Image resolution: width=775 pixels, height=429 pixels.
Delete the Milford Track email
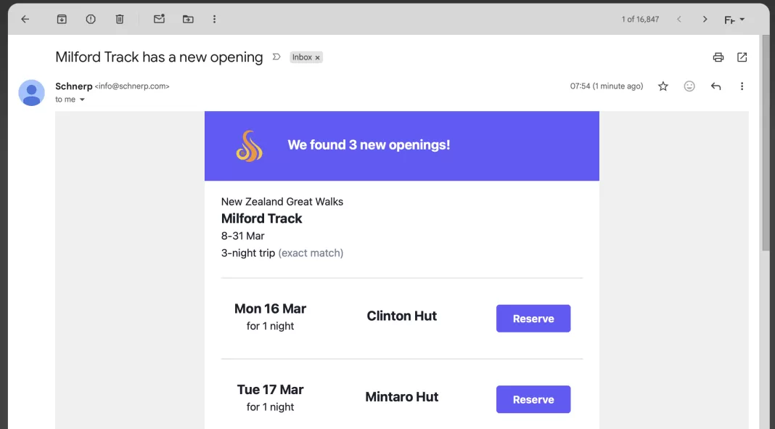(x=120, y=19)
